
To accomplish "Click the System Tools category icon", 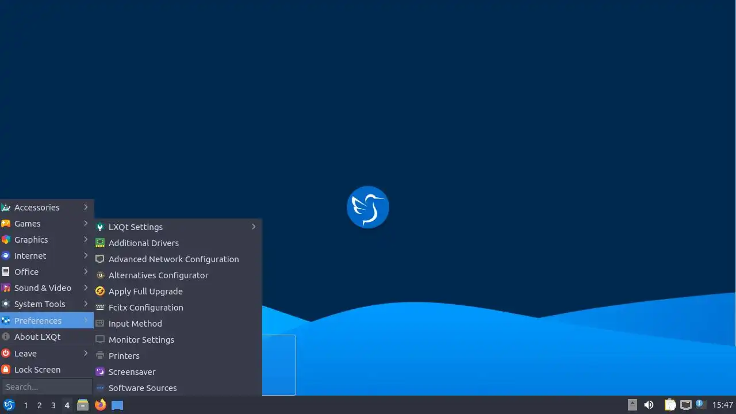I will coord(6,304).
